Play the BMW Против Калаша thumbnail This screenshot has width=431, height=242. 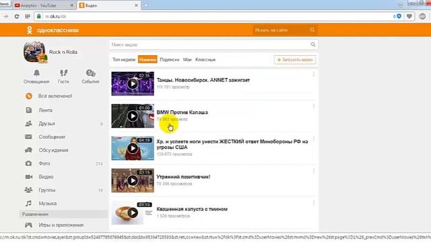pos(133,116)
